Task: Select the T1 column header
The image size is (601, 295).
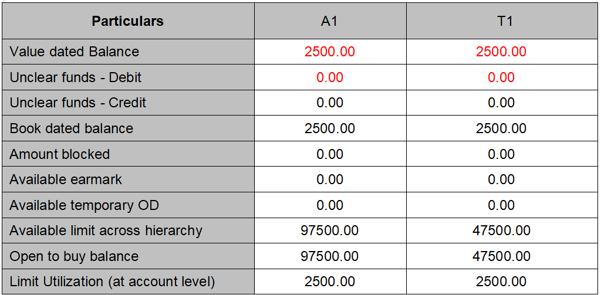Action: coord(501,22)
